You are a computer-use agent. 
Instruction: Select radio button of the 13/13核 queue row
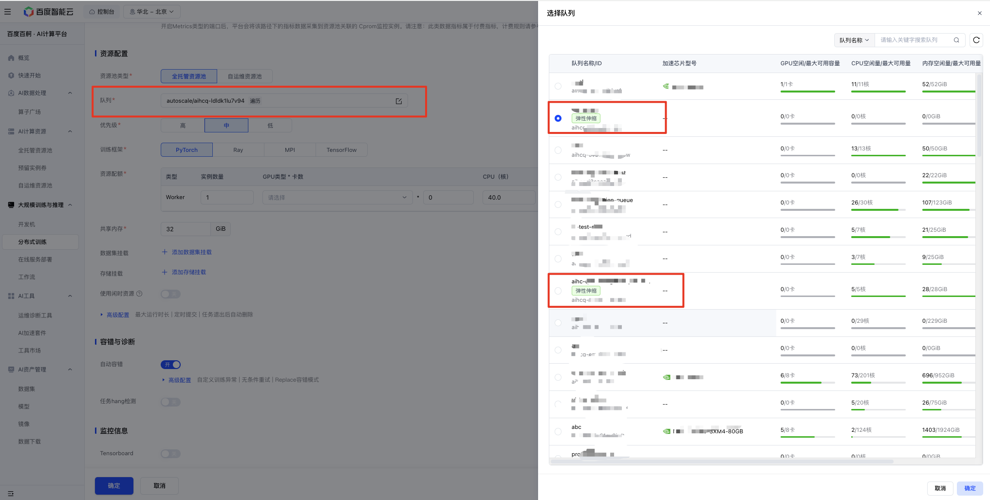click(558, 150)
